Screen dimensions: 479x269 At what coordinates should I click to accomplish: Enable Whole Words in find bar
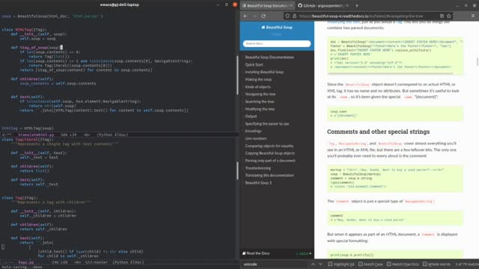point(437,264)
